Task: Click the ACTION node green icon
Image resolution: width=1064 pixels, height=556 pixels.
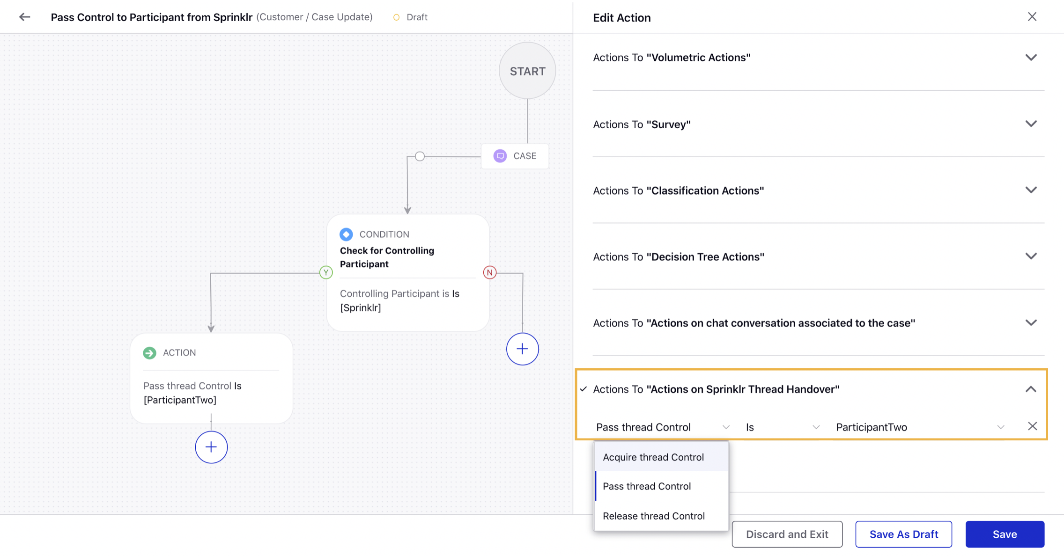Action: click(x=150, y=353)
